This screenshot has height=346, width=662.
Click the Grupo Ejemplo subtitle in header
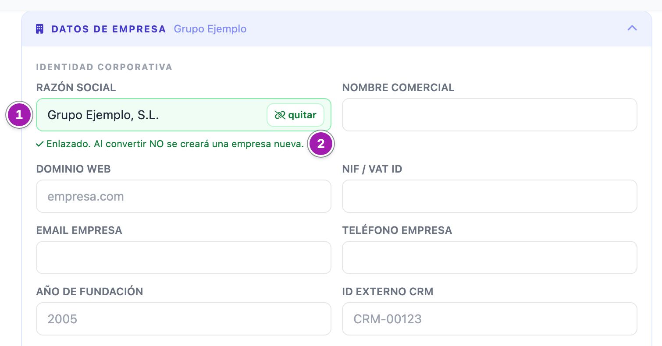click(x=210, y=29)
